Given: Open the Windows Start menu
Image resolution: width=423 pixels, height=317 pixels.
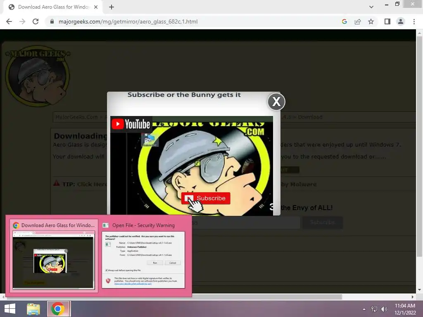Looking at the screenshot, I should coord(10,309).
